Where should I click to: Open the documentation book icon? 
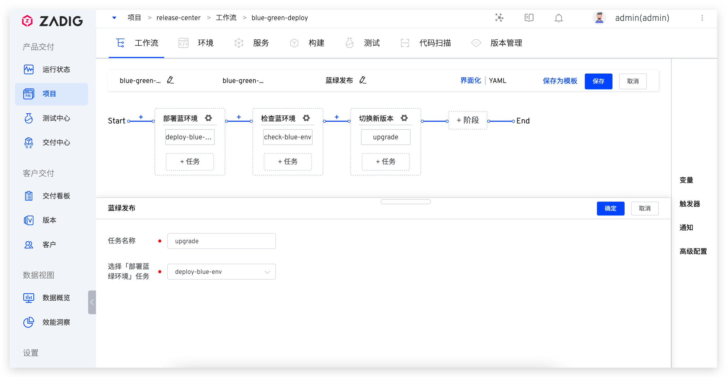[x=529, y=18]
